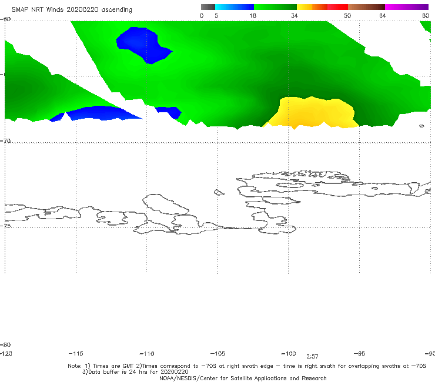
Task: Pick the red segment of the color bar
Action: 337,7
